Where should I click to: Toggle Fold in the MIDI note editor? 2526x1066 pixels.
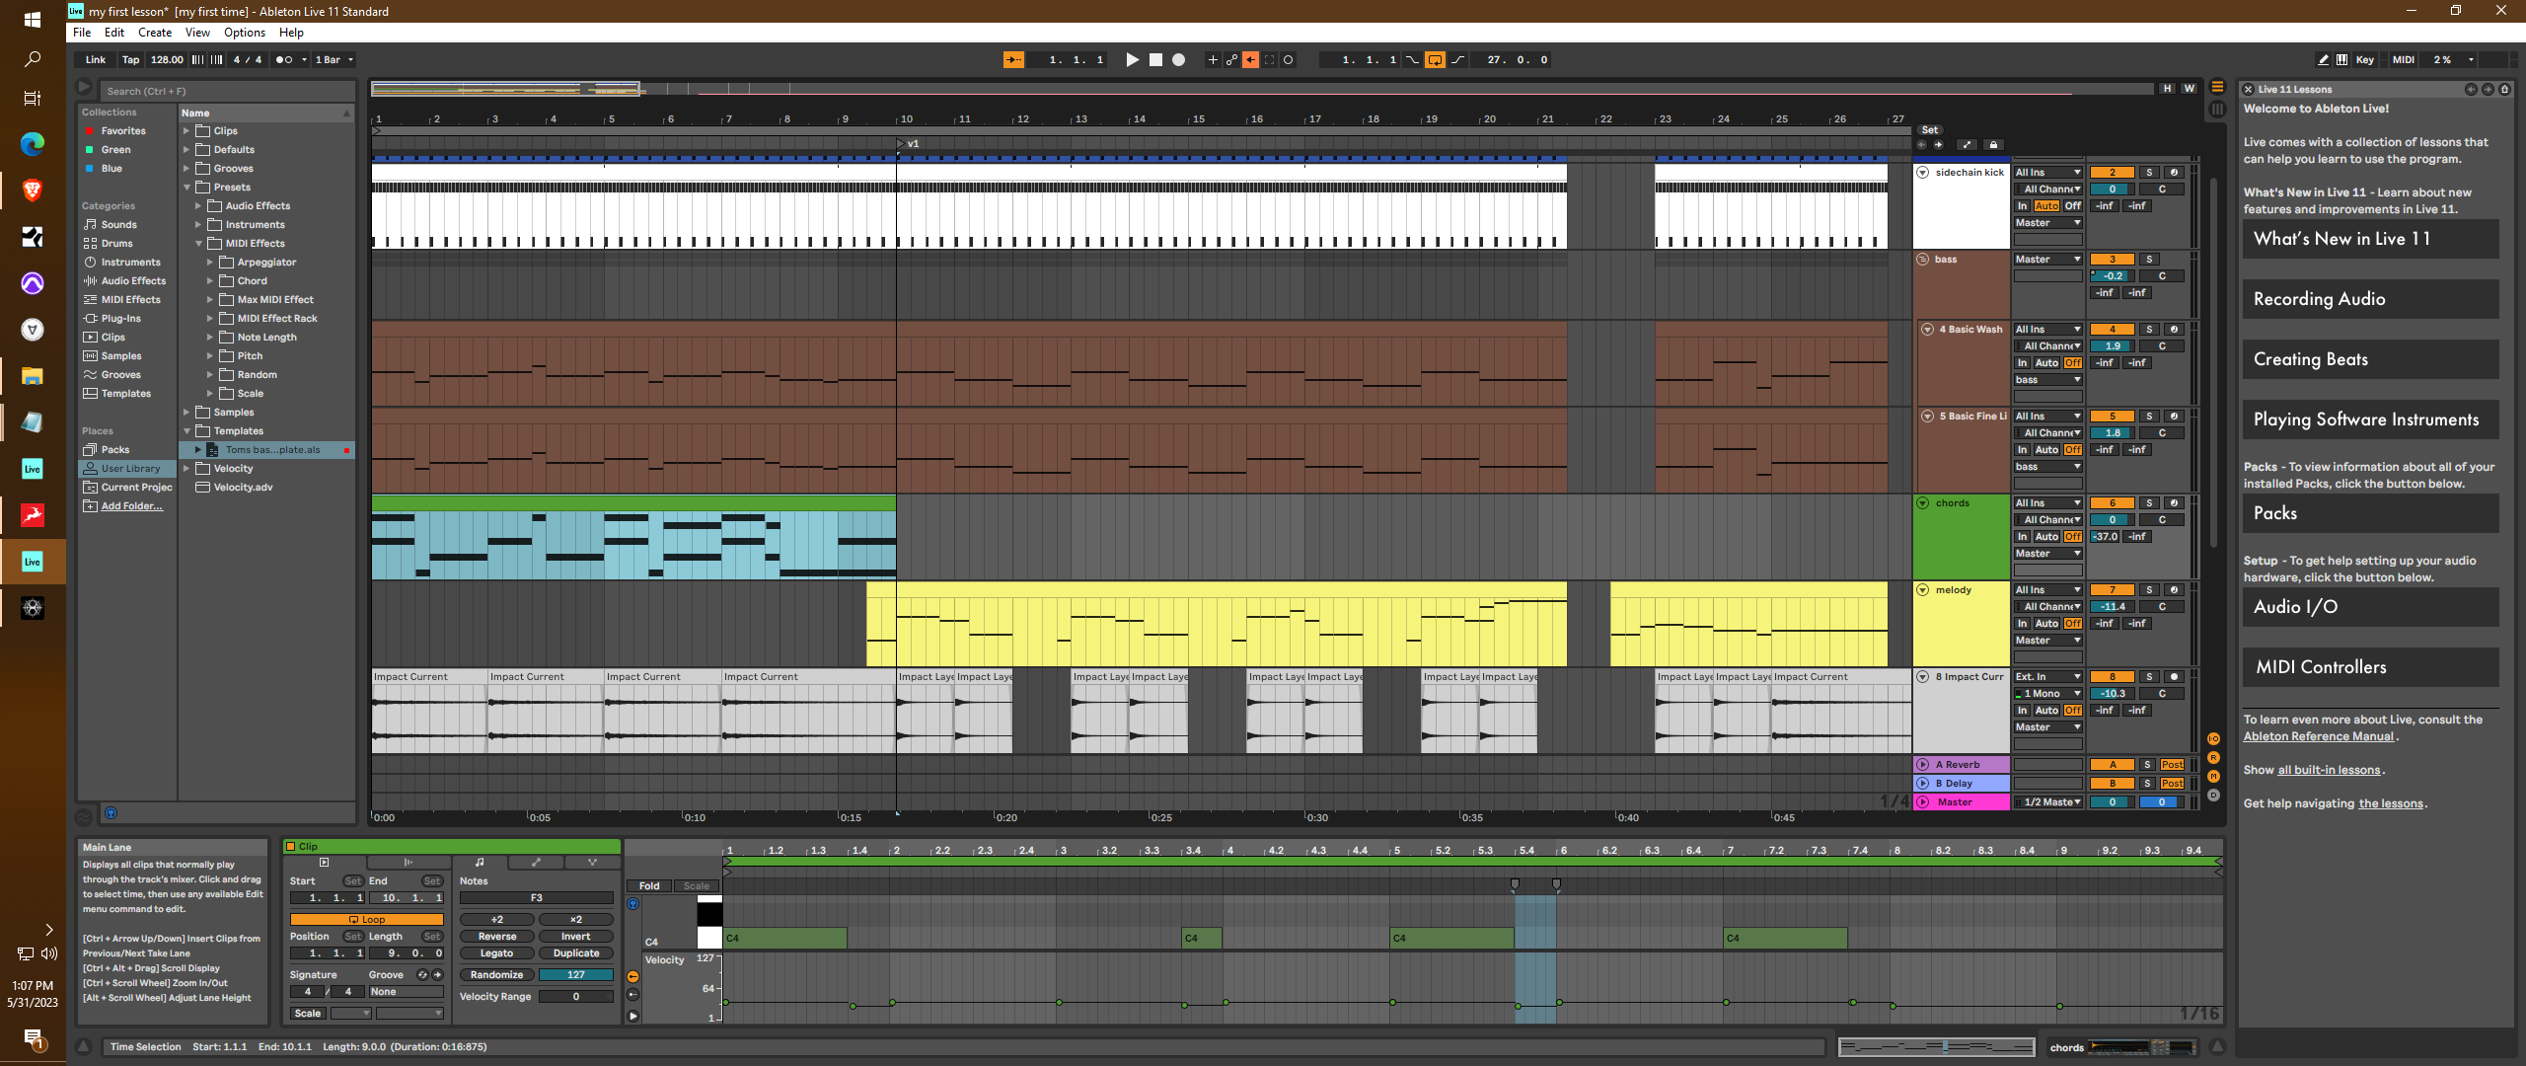649,886
